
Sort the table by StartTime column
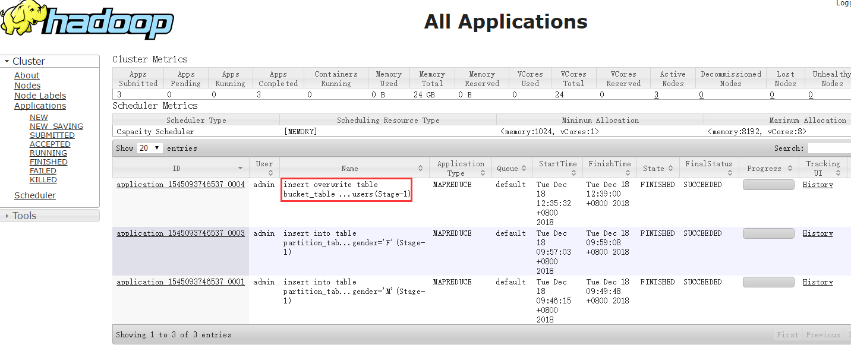pos(557,168)
